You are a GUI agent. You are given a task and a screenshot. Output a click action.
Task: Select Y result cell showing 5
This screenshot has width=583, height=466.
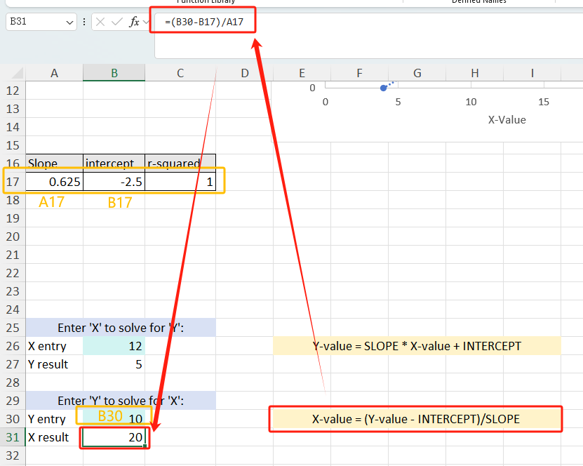pyautogui.click(x=114, y=364)
